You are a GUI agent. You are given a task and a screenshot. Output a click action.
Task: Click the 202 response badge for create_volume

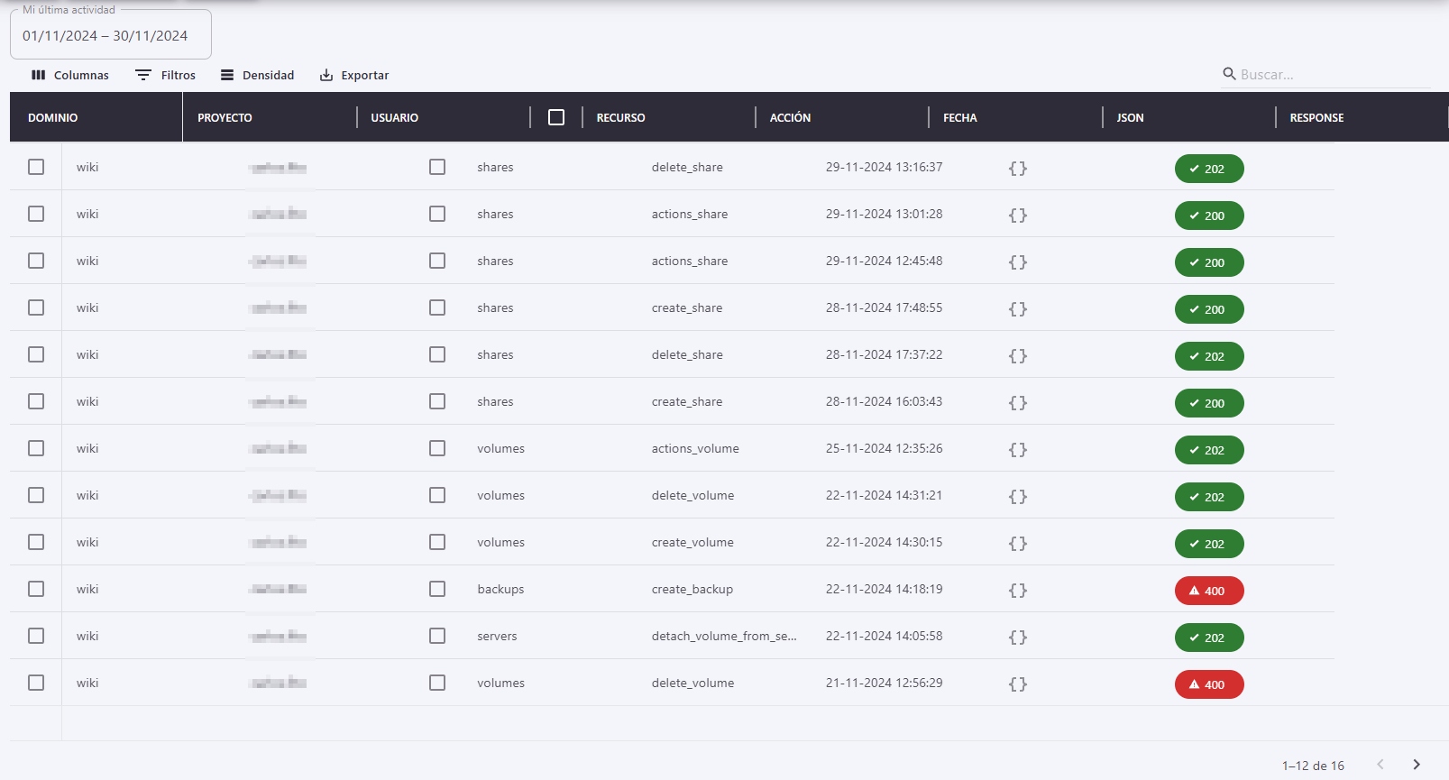1208,544
